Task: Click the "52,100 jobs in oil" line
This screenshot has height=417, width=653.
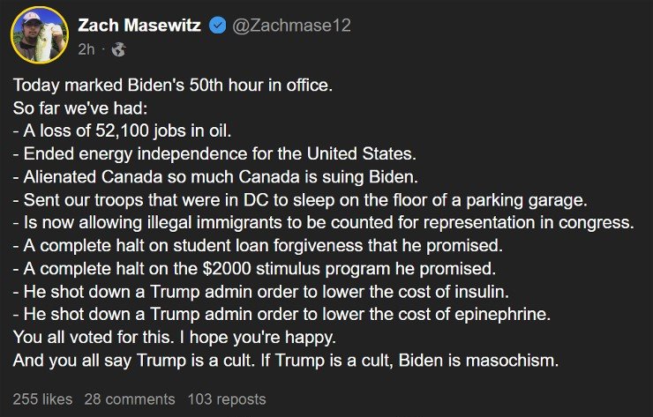Action: click(x=122, y=131)
